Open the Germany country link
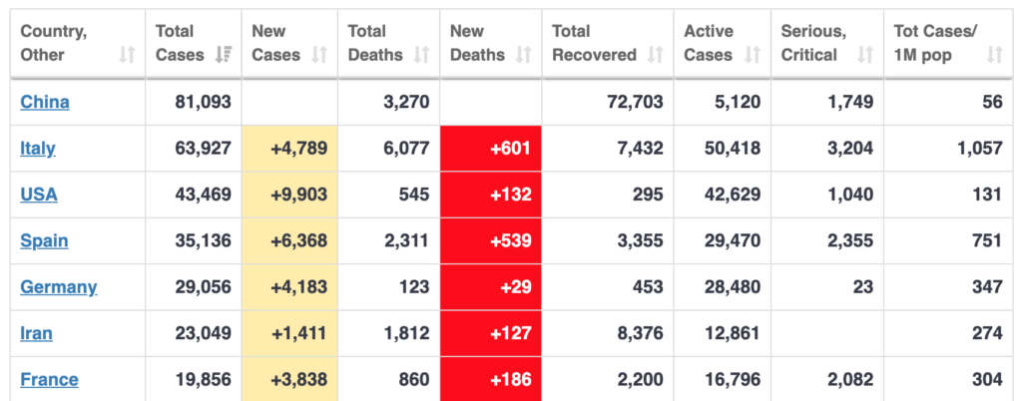Screen dimensions: 1022x401 [x=59, y=287]
